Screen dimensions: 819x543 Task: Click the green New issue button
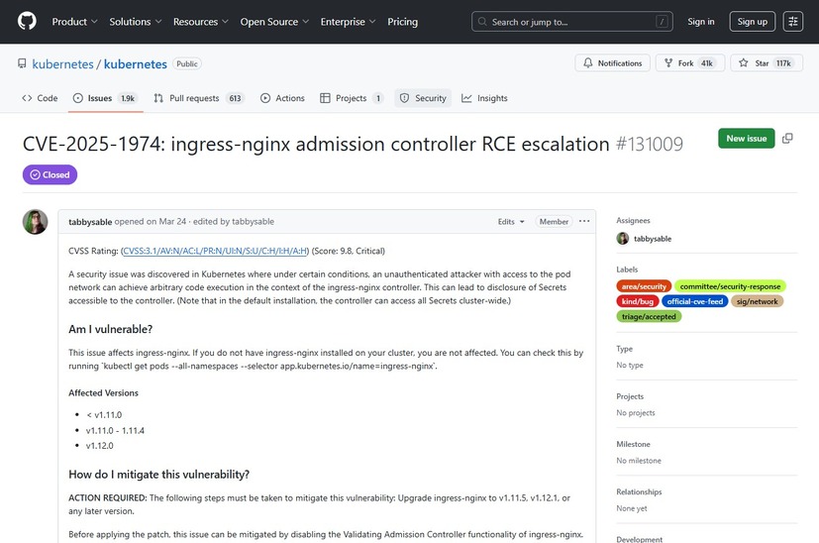point(747,139)
